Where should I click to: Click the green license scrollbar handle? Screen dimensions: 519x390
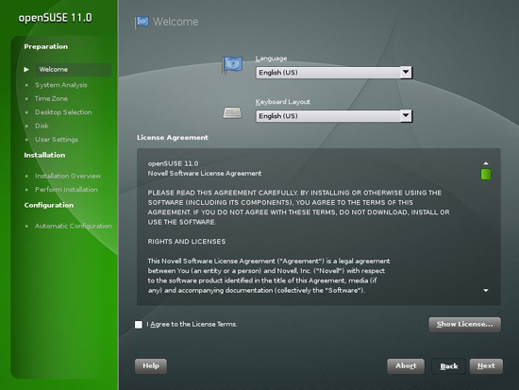tap(486, 175)
